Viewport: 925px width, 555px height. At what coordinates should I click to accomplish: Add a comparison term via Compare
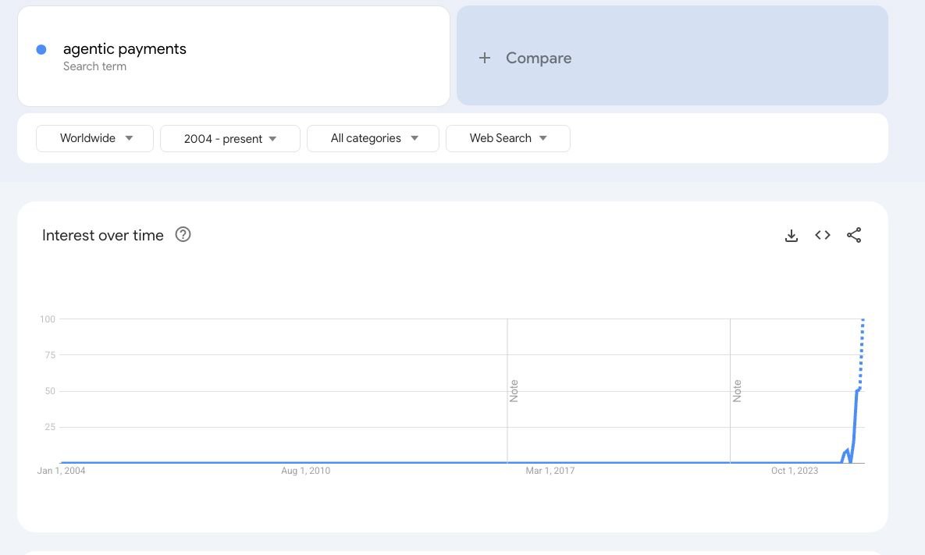[673, 56]
